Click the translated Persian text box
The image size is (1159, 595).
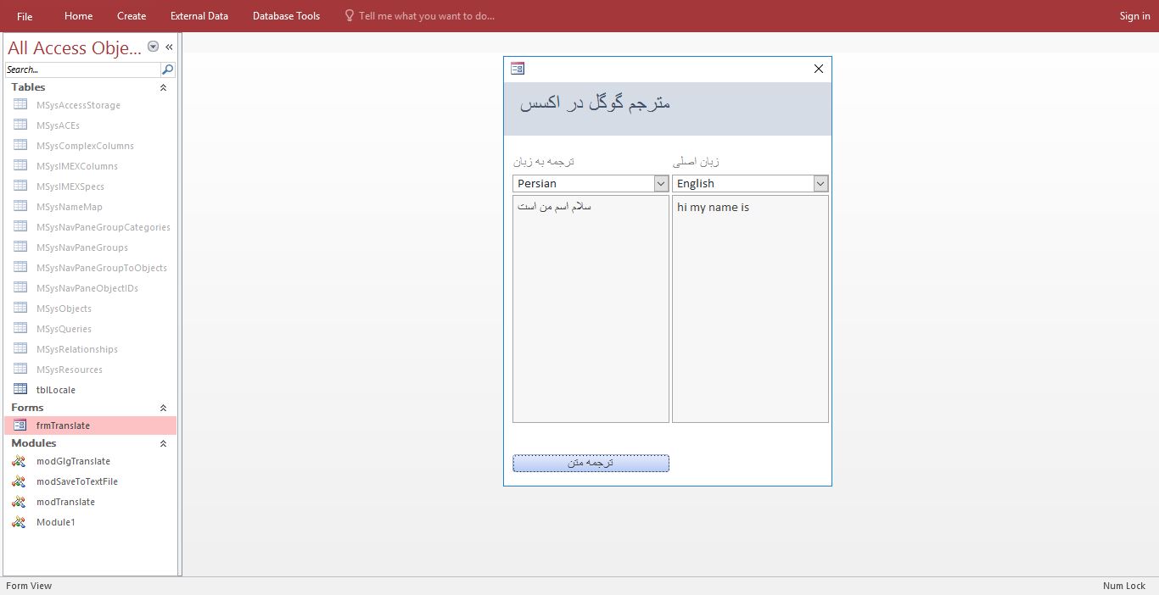click(591, 309)
